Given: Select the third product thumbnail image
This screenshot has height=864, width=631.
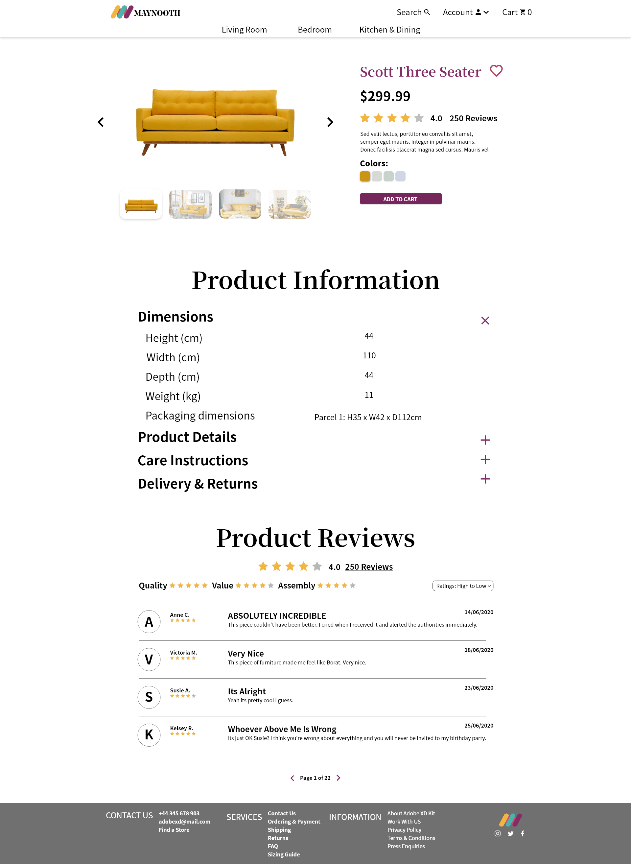Looking at the screenshot, I should 239,203.
